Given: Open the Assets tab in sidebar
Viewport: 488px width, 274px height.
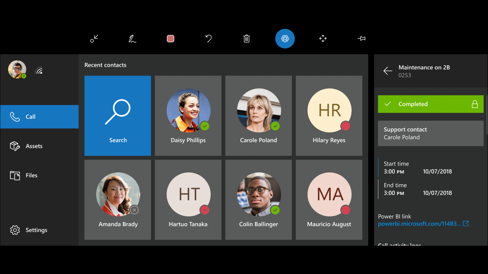Looking at the screenshot, I should coord(39,146).
